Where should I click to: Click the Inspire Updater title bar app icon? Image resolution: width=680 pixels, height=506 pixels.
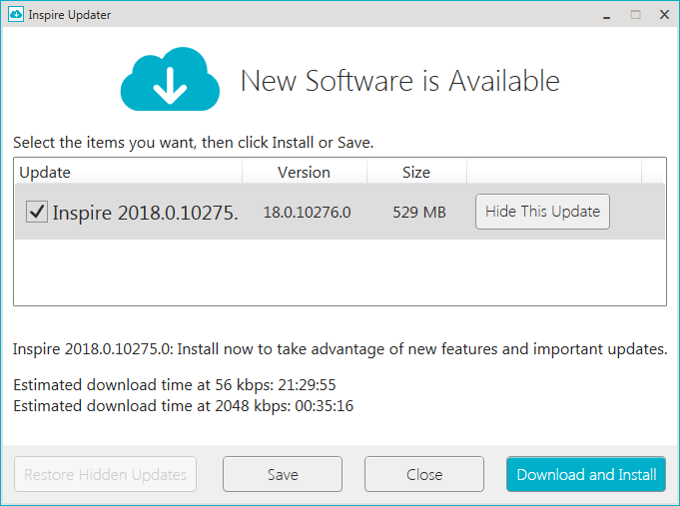pyautogui.click(x=16, y=14)
